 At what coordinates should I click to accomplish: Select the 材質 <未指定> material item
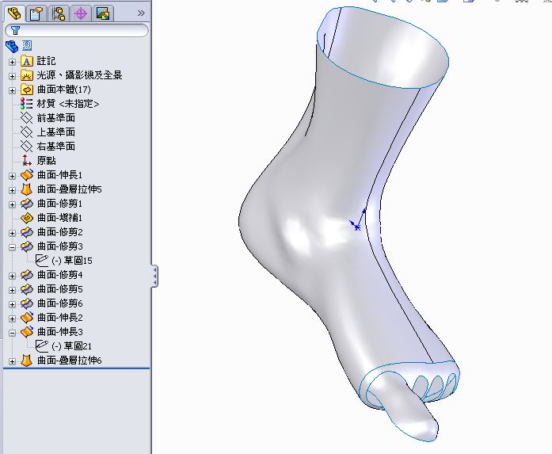coord(68,104)
